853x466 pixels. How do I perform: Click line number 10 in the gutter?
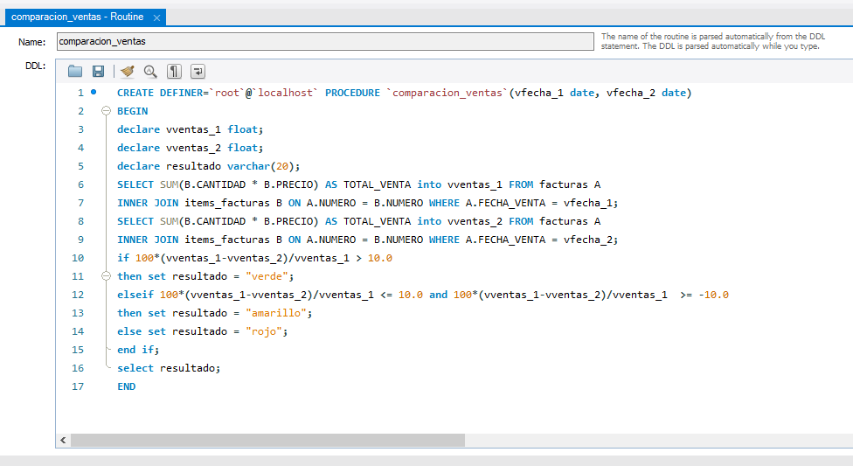point(78,258)
